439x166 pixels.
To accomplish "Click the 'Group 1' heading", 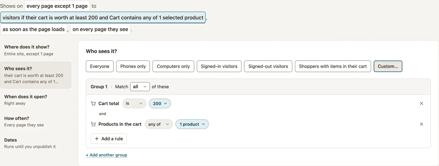I will (99, 87).
